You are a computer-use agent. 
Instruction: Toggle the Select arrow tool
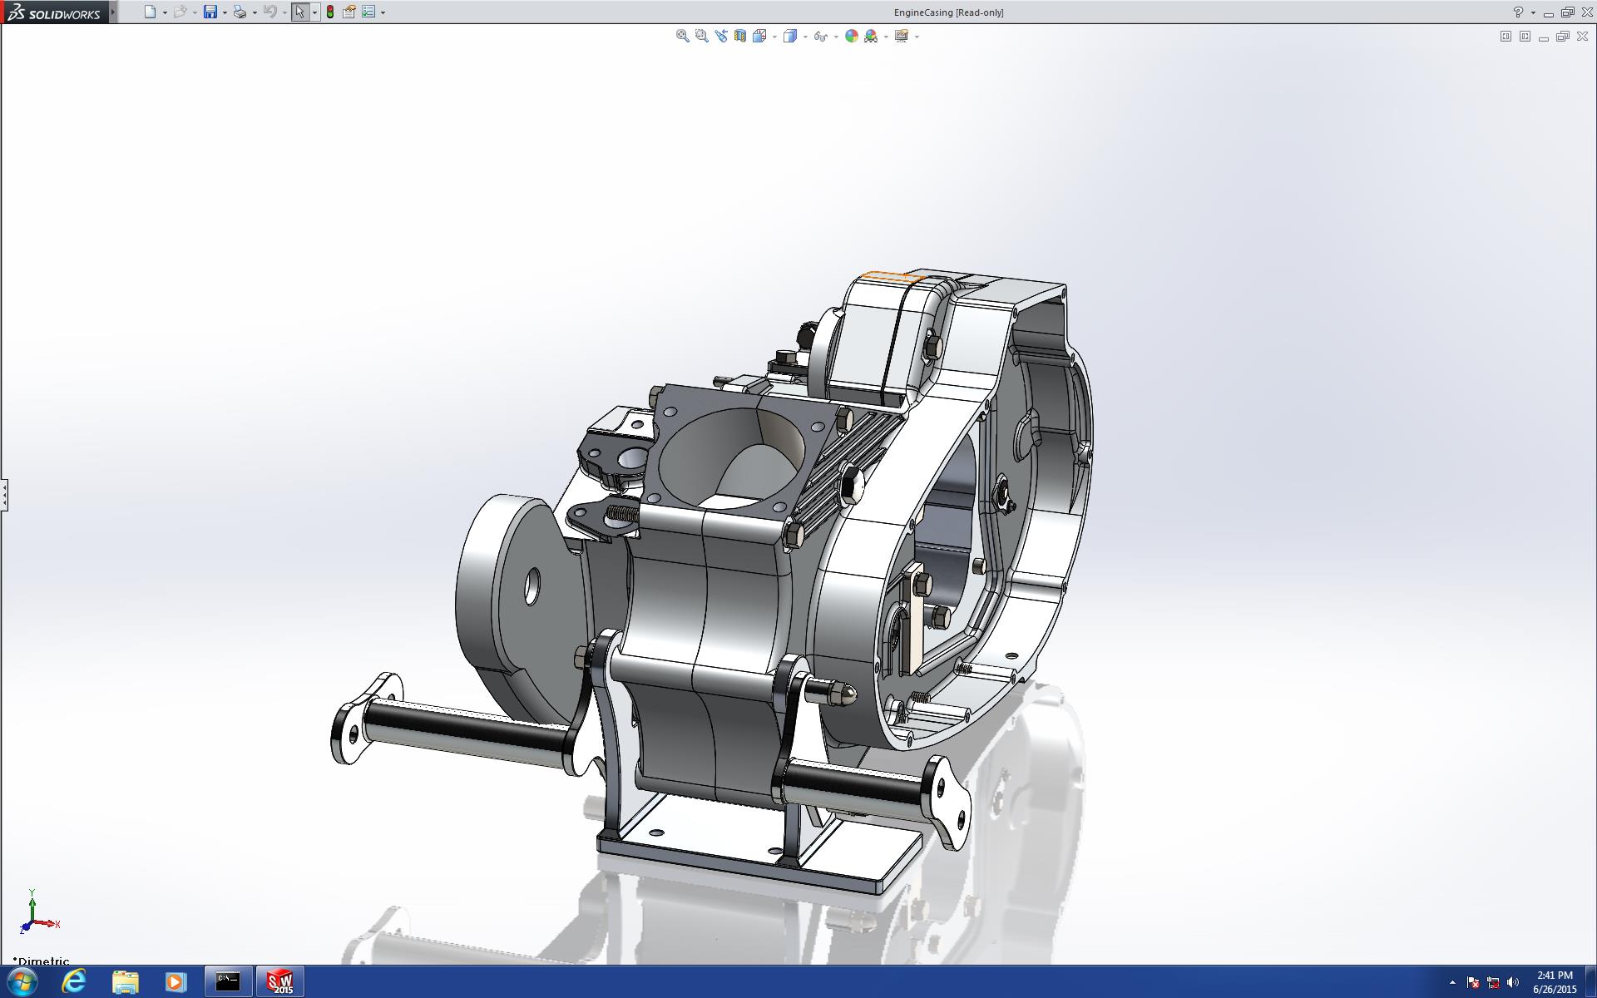(299, 12)
